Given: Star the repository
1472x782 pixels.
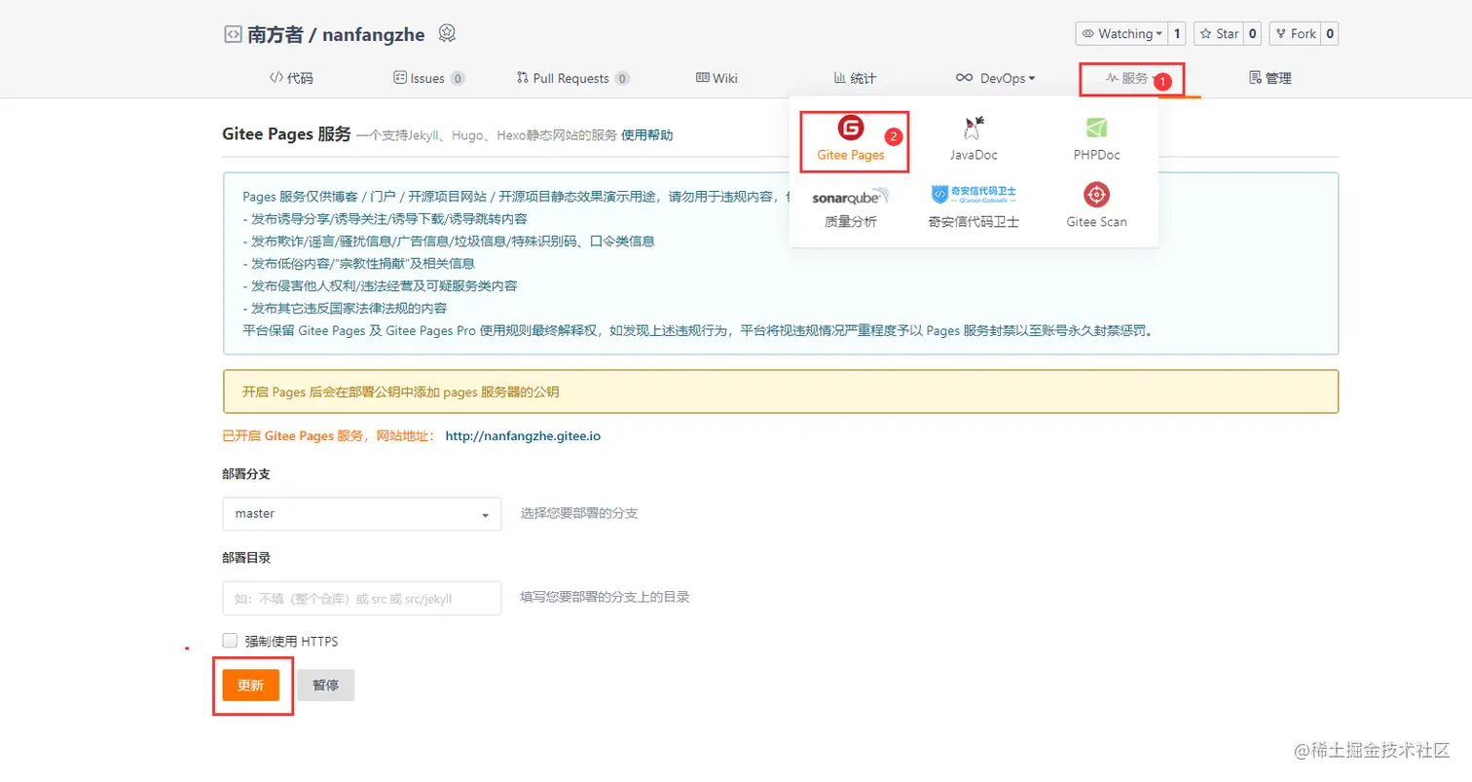Looking at the screenshot, I should click(x=1218, y=34).
